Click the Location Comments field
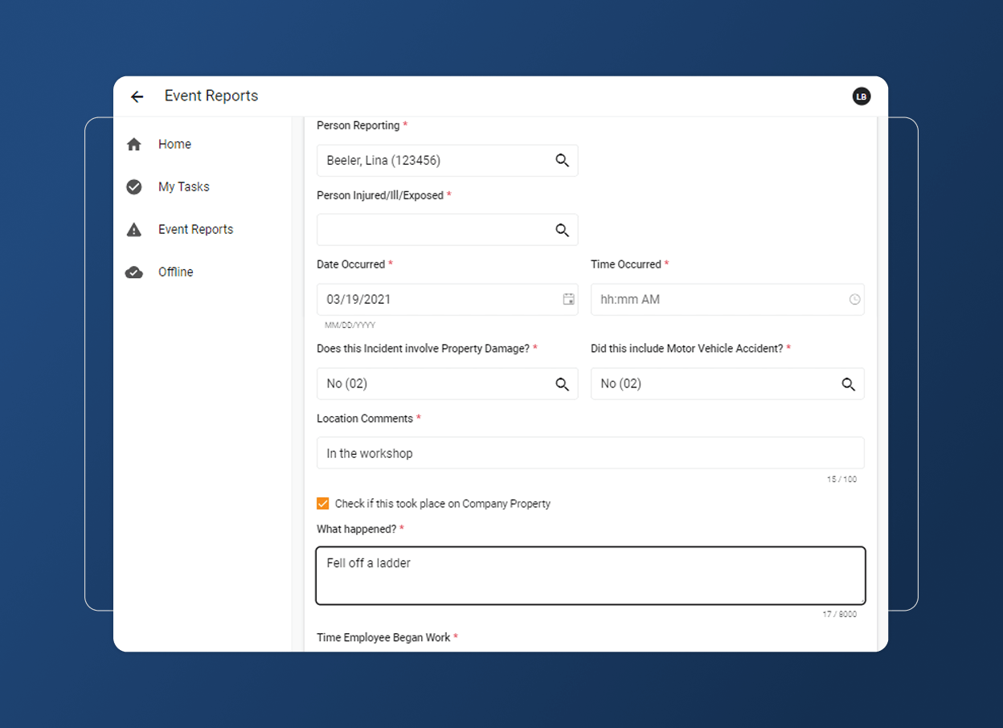This screenshot has width=1003, height=728. click(x=590, y=452)
